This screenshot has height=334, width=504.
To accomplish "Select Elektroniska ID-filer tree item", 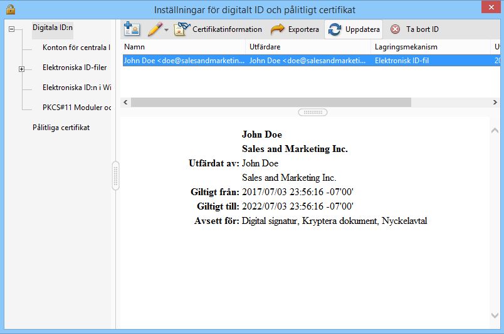I will coord(75,68).
